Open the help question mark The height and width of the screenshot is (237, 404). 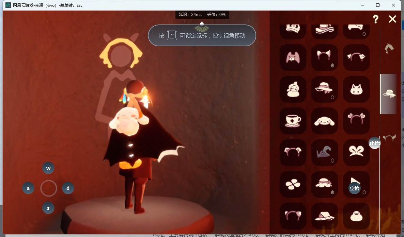tap(376, 19)
